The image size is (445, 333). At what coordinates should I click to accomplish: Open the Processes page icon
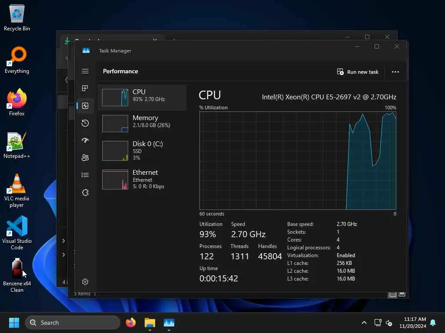pyautogui.click(x=85, y=88)
